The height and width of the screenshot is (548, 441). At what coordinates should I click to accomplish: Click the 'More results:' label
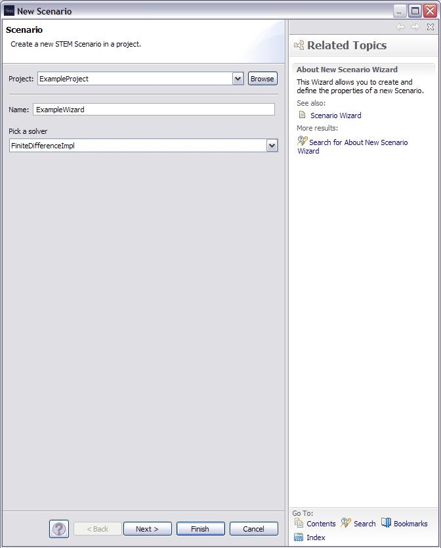[317, 128]
